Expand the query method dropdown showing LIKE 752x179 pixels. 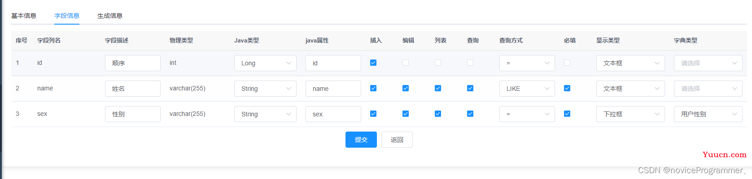click(x=527, y=89)
